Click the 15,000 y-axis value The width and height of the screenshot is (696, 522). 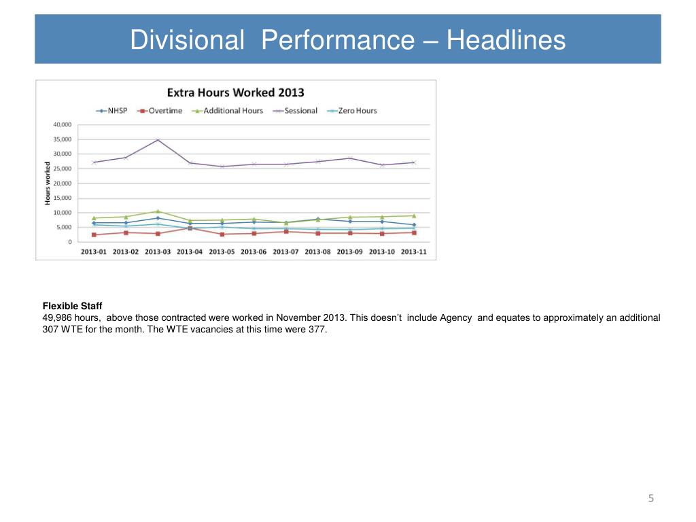(62, 198)
